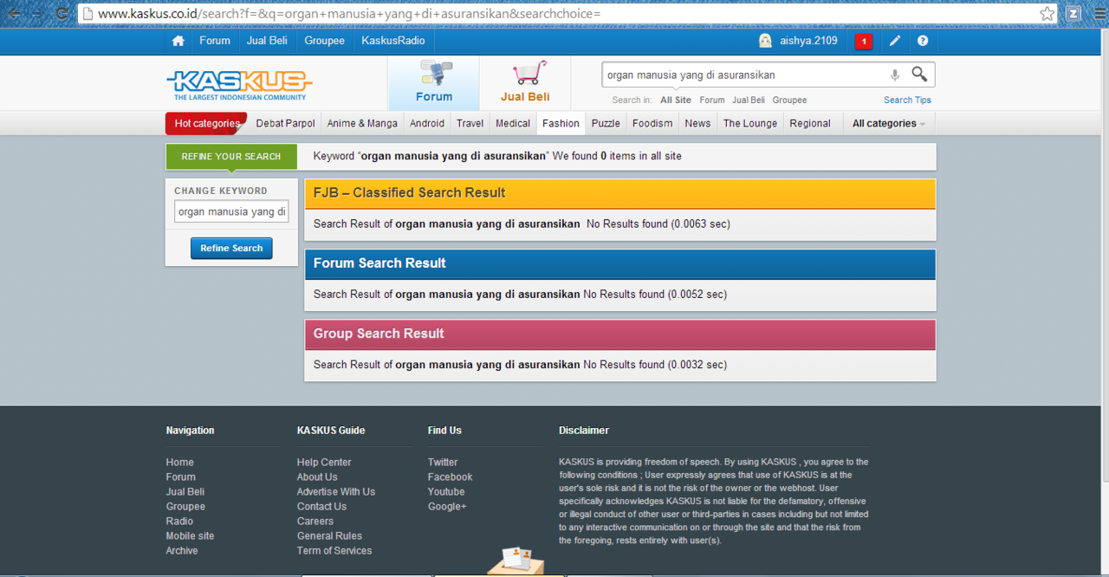Click the Forum Search Result header
1109x577 pixels.
coord(620,263)
